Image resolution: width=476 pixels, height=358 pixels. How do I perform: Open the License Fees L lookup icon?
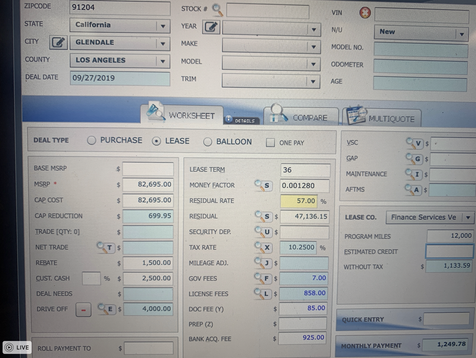(262, 294)
